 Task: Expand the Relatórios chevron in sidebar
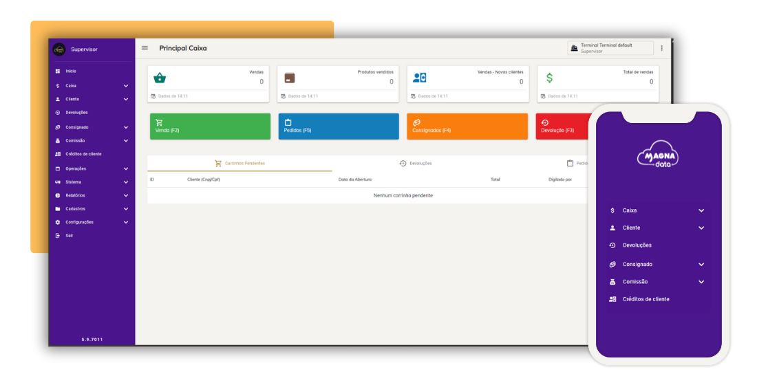click(126, 195)
